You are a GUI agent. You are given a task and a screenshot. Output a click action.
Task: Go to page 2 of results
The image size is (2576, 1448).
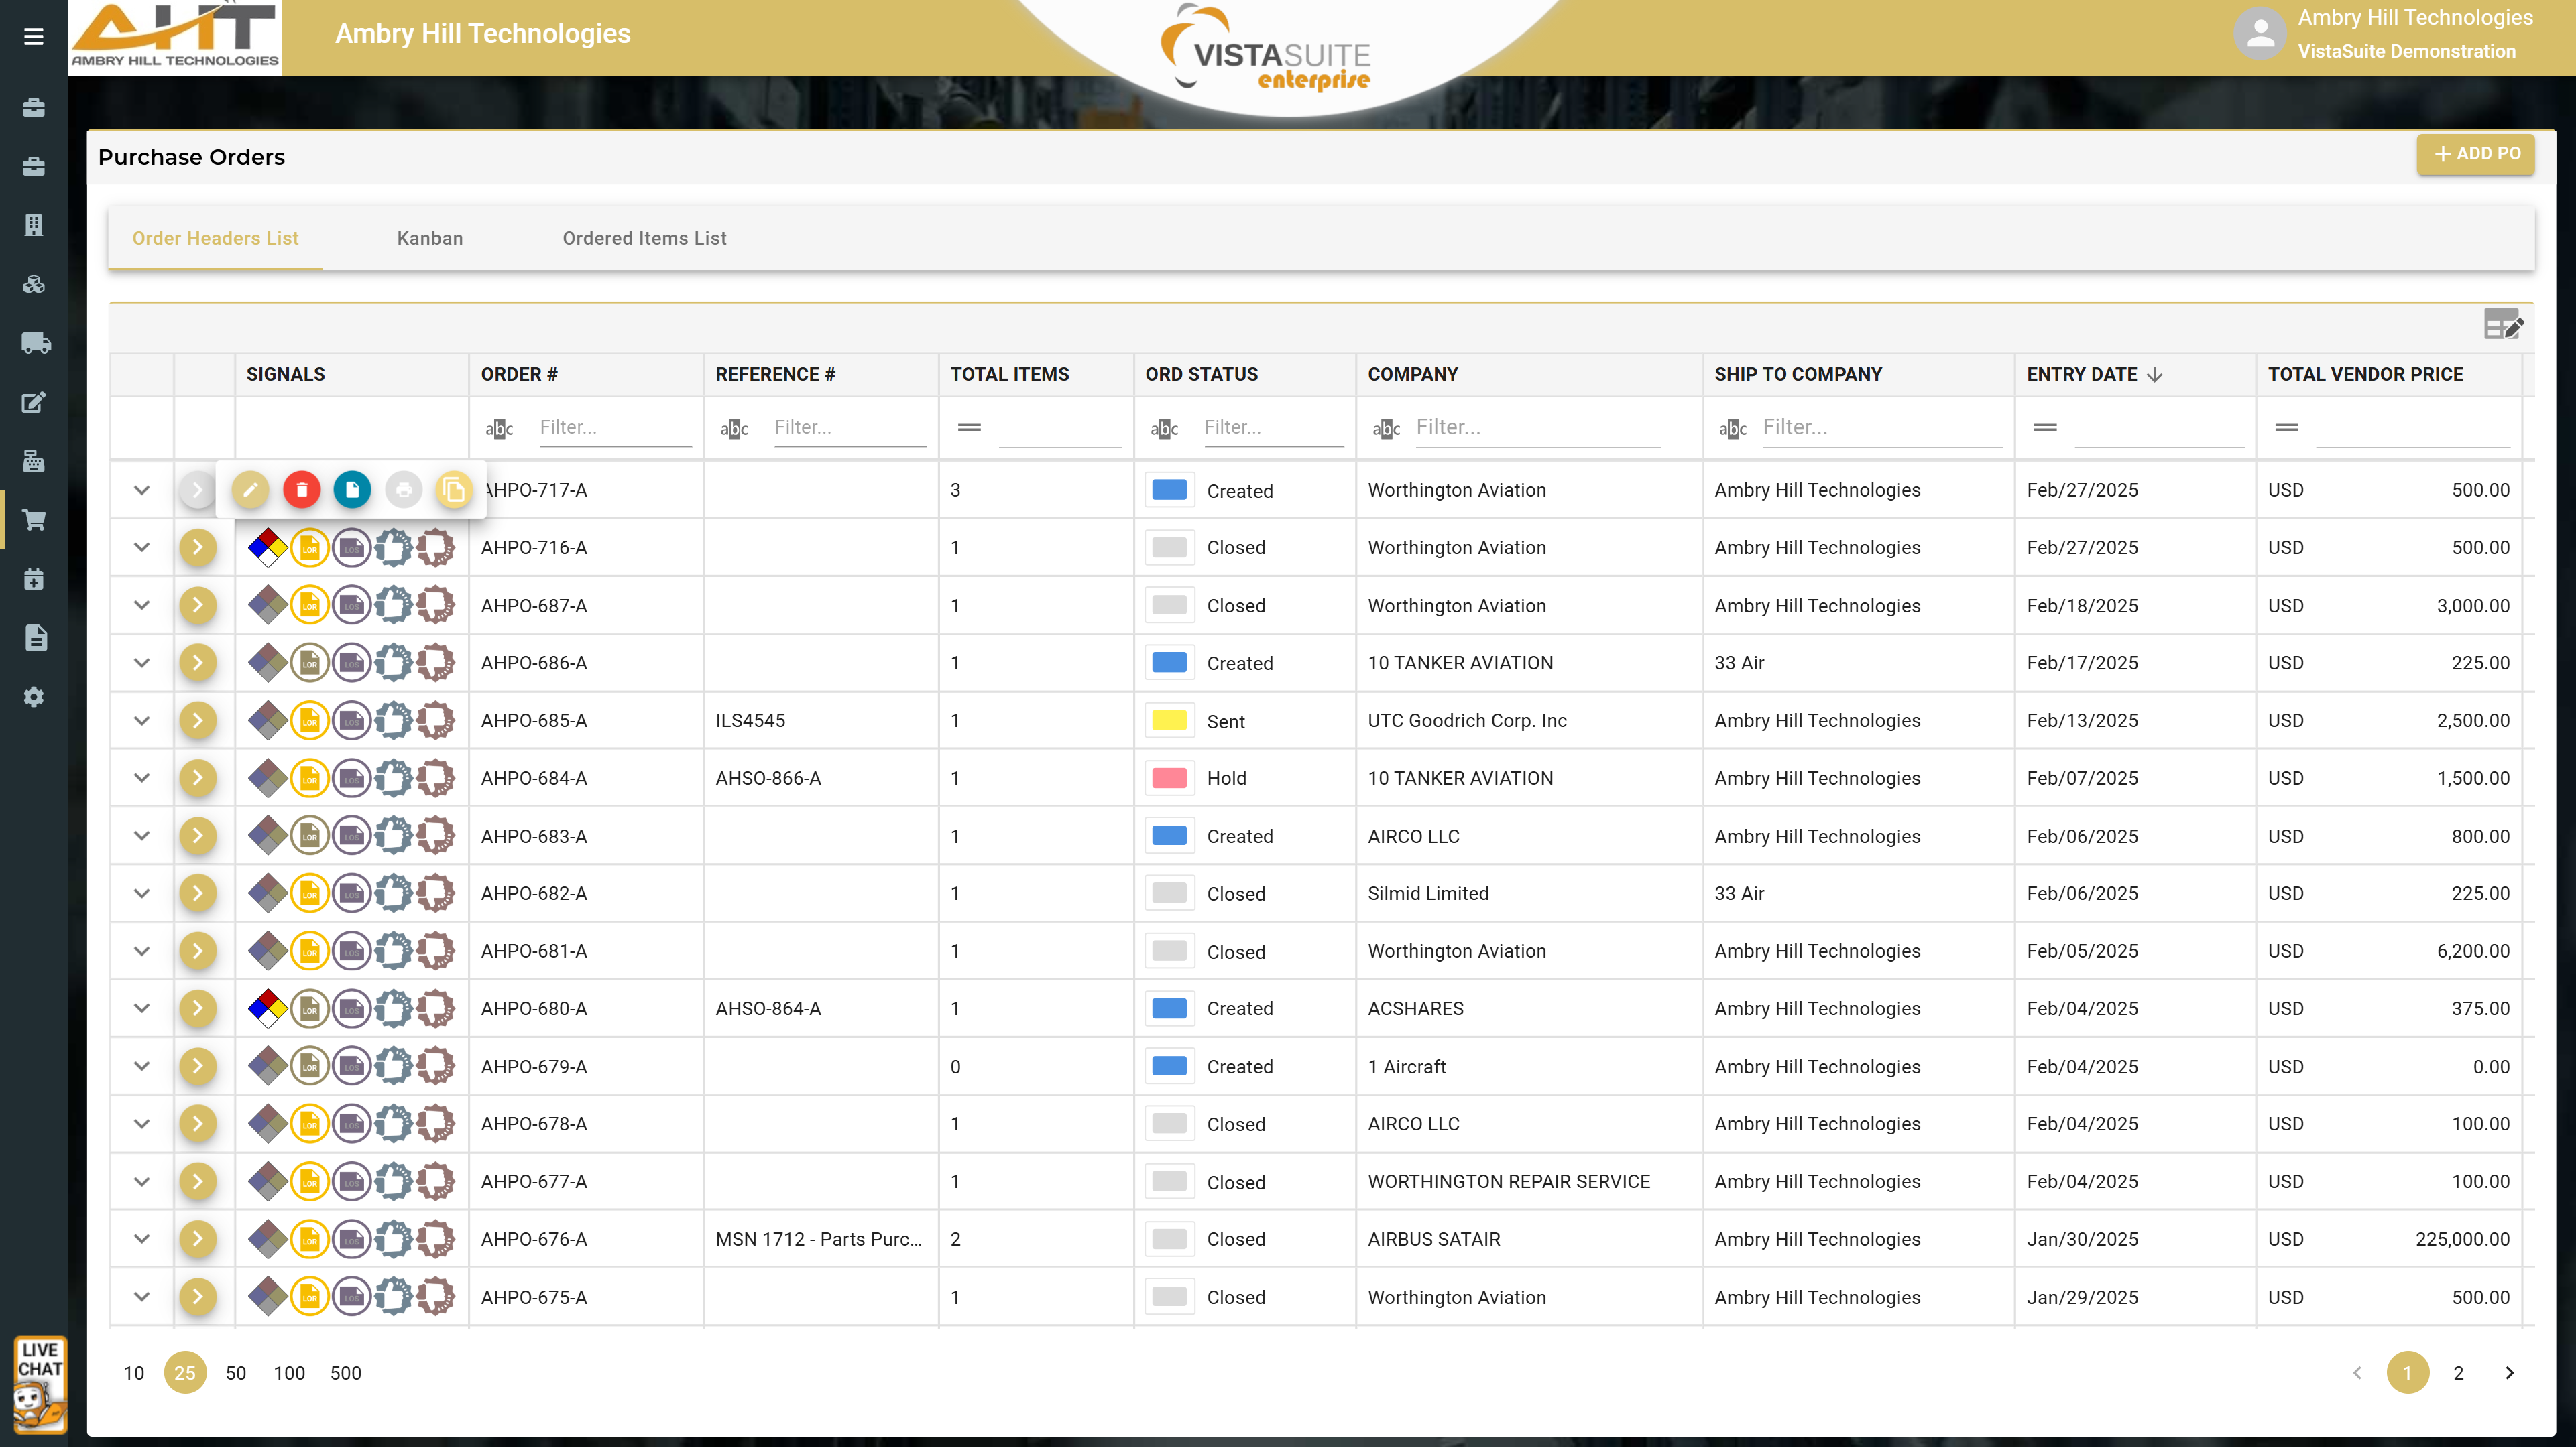2458,1373
